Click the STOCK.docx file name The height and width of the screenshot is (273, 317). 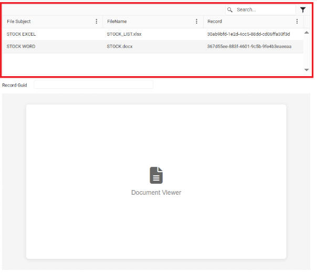pos(120,47)
